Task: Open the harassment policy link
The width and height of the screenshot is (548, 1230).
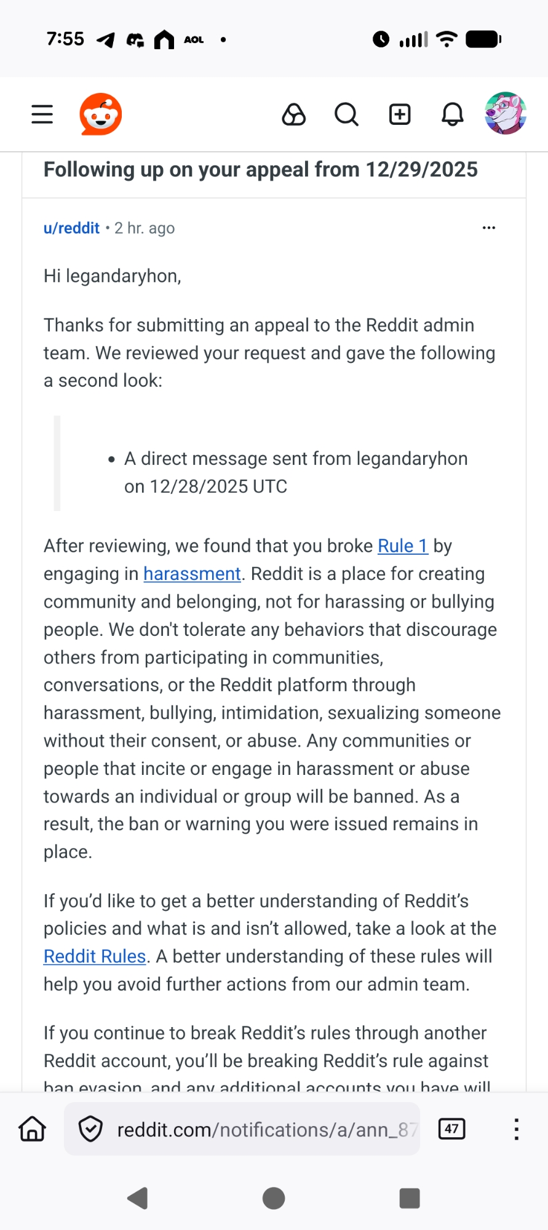Action: tap(192, 574)
